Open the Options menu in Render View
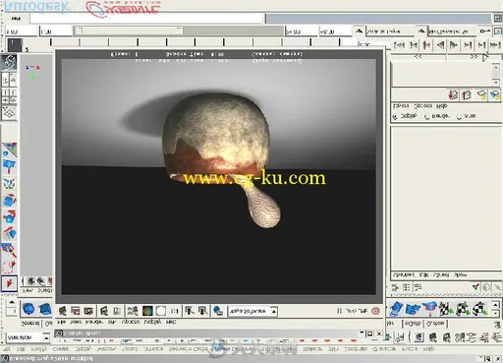 pos(131,323)
